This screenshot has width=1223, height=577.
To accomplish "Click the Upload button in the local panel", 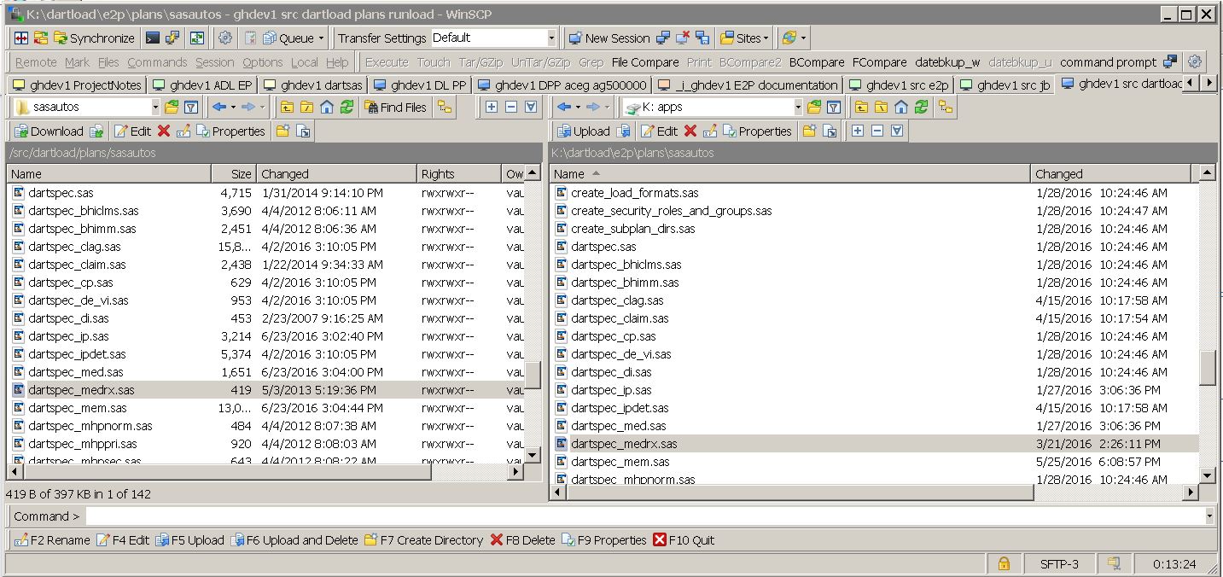I will click(x=583, y=131).
